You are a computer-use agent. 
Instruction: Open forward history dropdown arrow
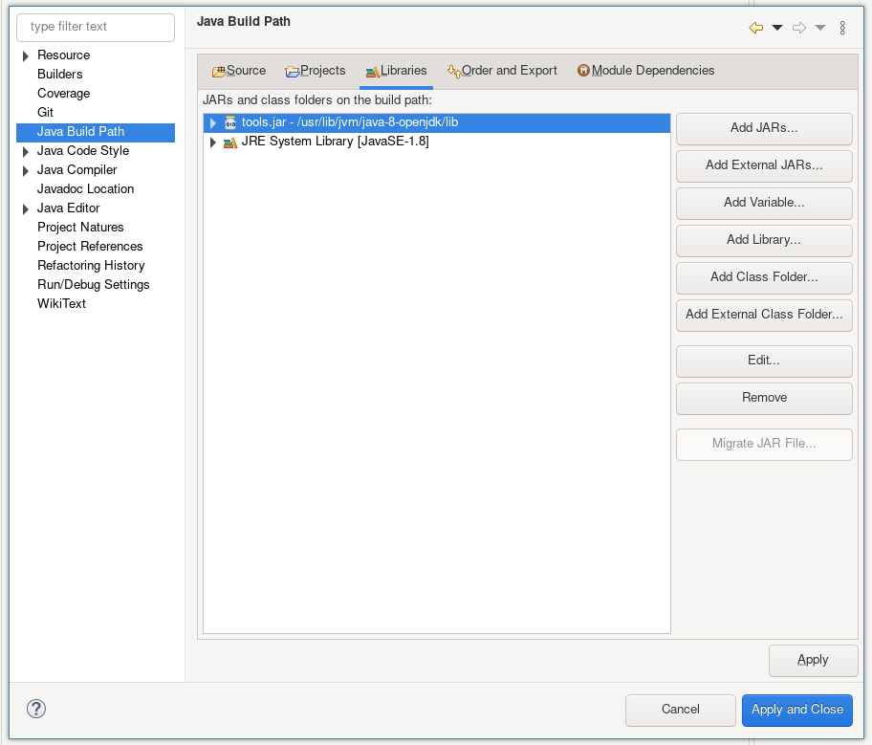tap(820, 28)
